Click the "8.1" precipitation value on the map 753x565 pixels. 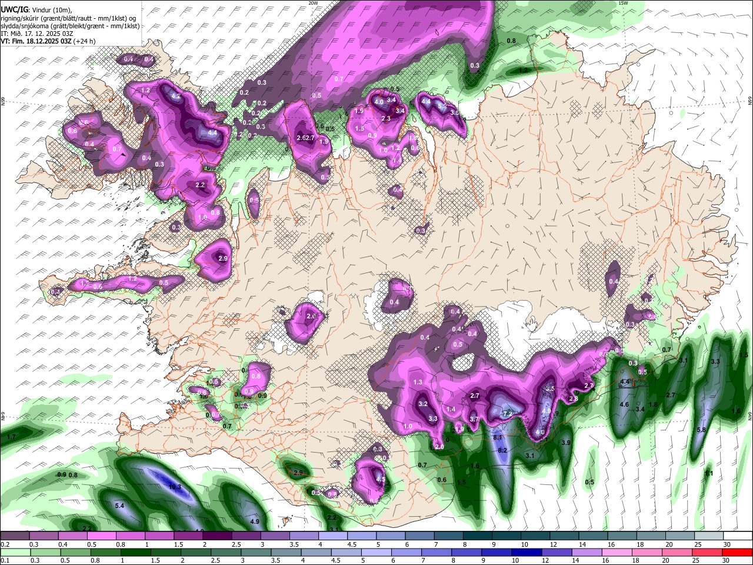coord(497,437)
